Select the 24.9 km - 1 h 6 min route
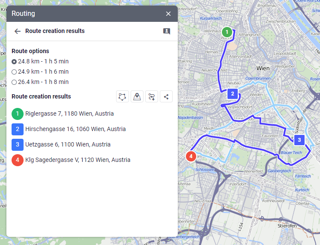Screen dimensions: 320x245 point(14,72)
